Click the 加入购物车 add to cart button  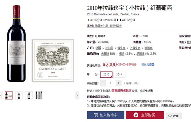[x=106, y=115]
